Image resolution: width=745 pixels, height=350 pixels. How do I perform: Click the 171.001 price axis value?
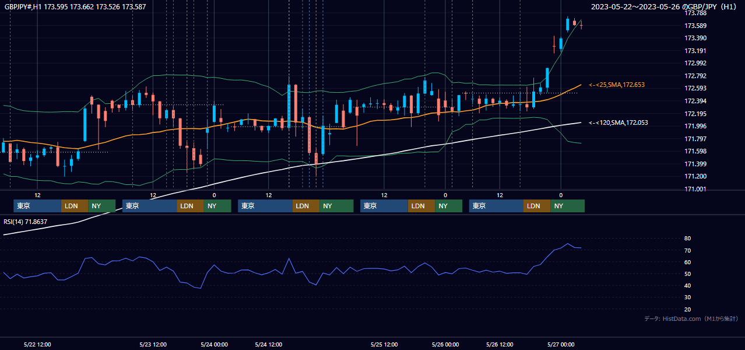point(695,189)
